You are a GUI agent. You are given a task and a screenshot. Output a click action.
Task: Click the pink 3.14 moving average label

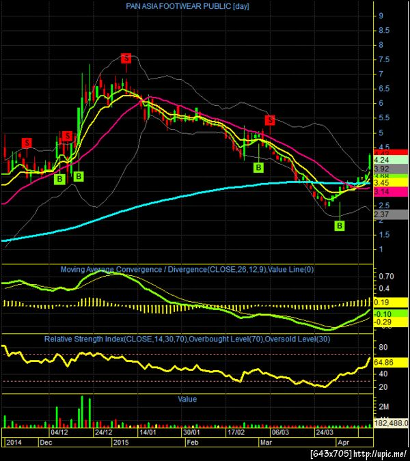pos(391,192)
